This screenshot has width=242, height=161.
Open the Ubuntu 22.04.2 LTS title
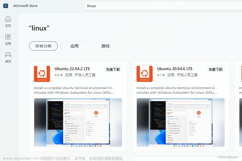pyautogui.click(x=72, y=69)
